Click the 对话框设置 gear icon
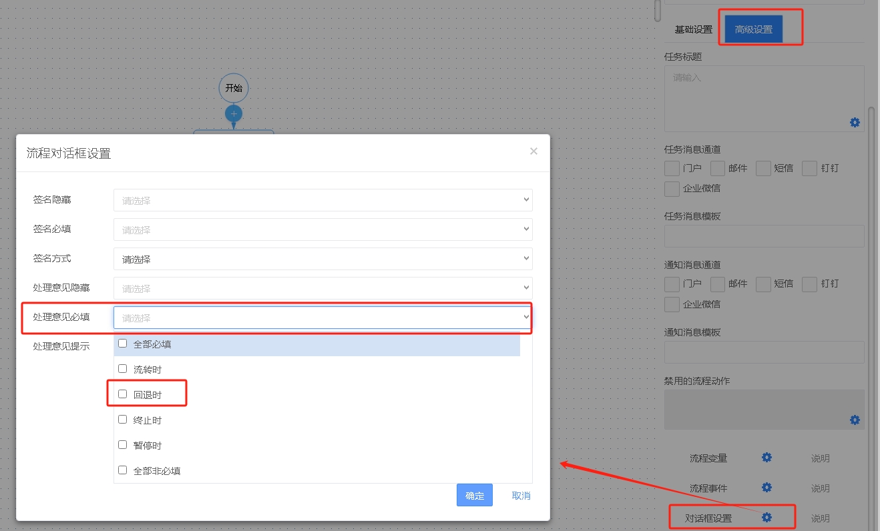This screenshot has height=531, width=880. 766,518
